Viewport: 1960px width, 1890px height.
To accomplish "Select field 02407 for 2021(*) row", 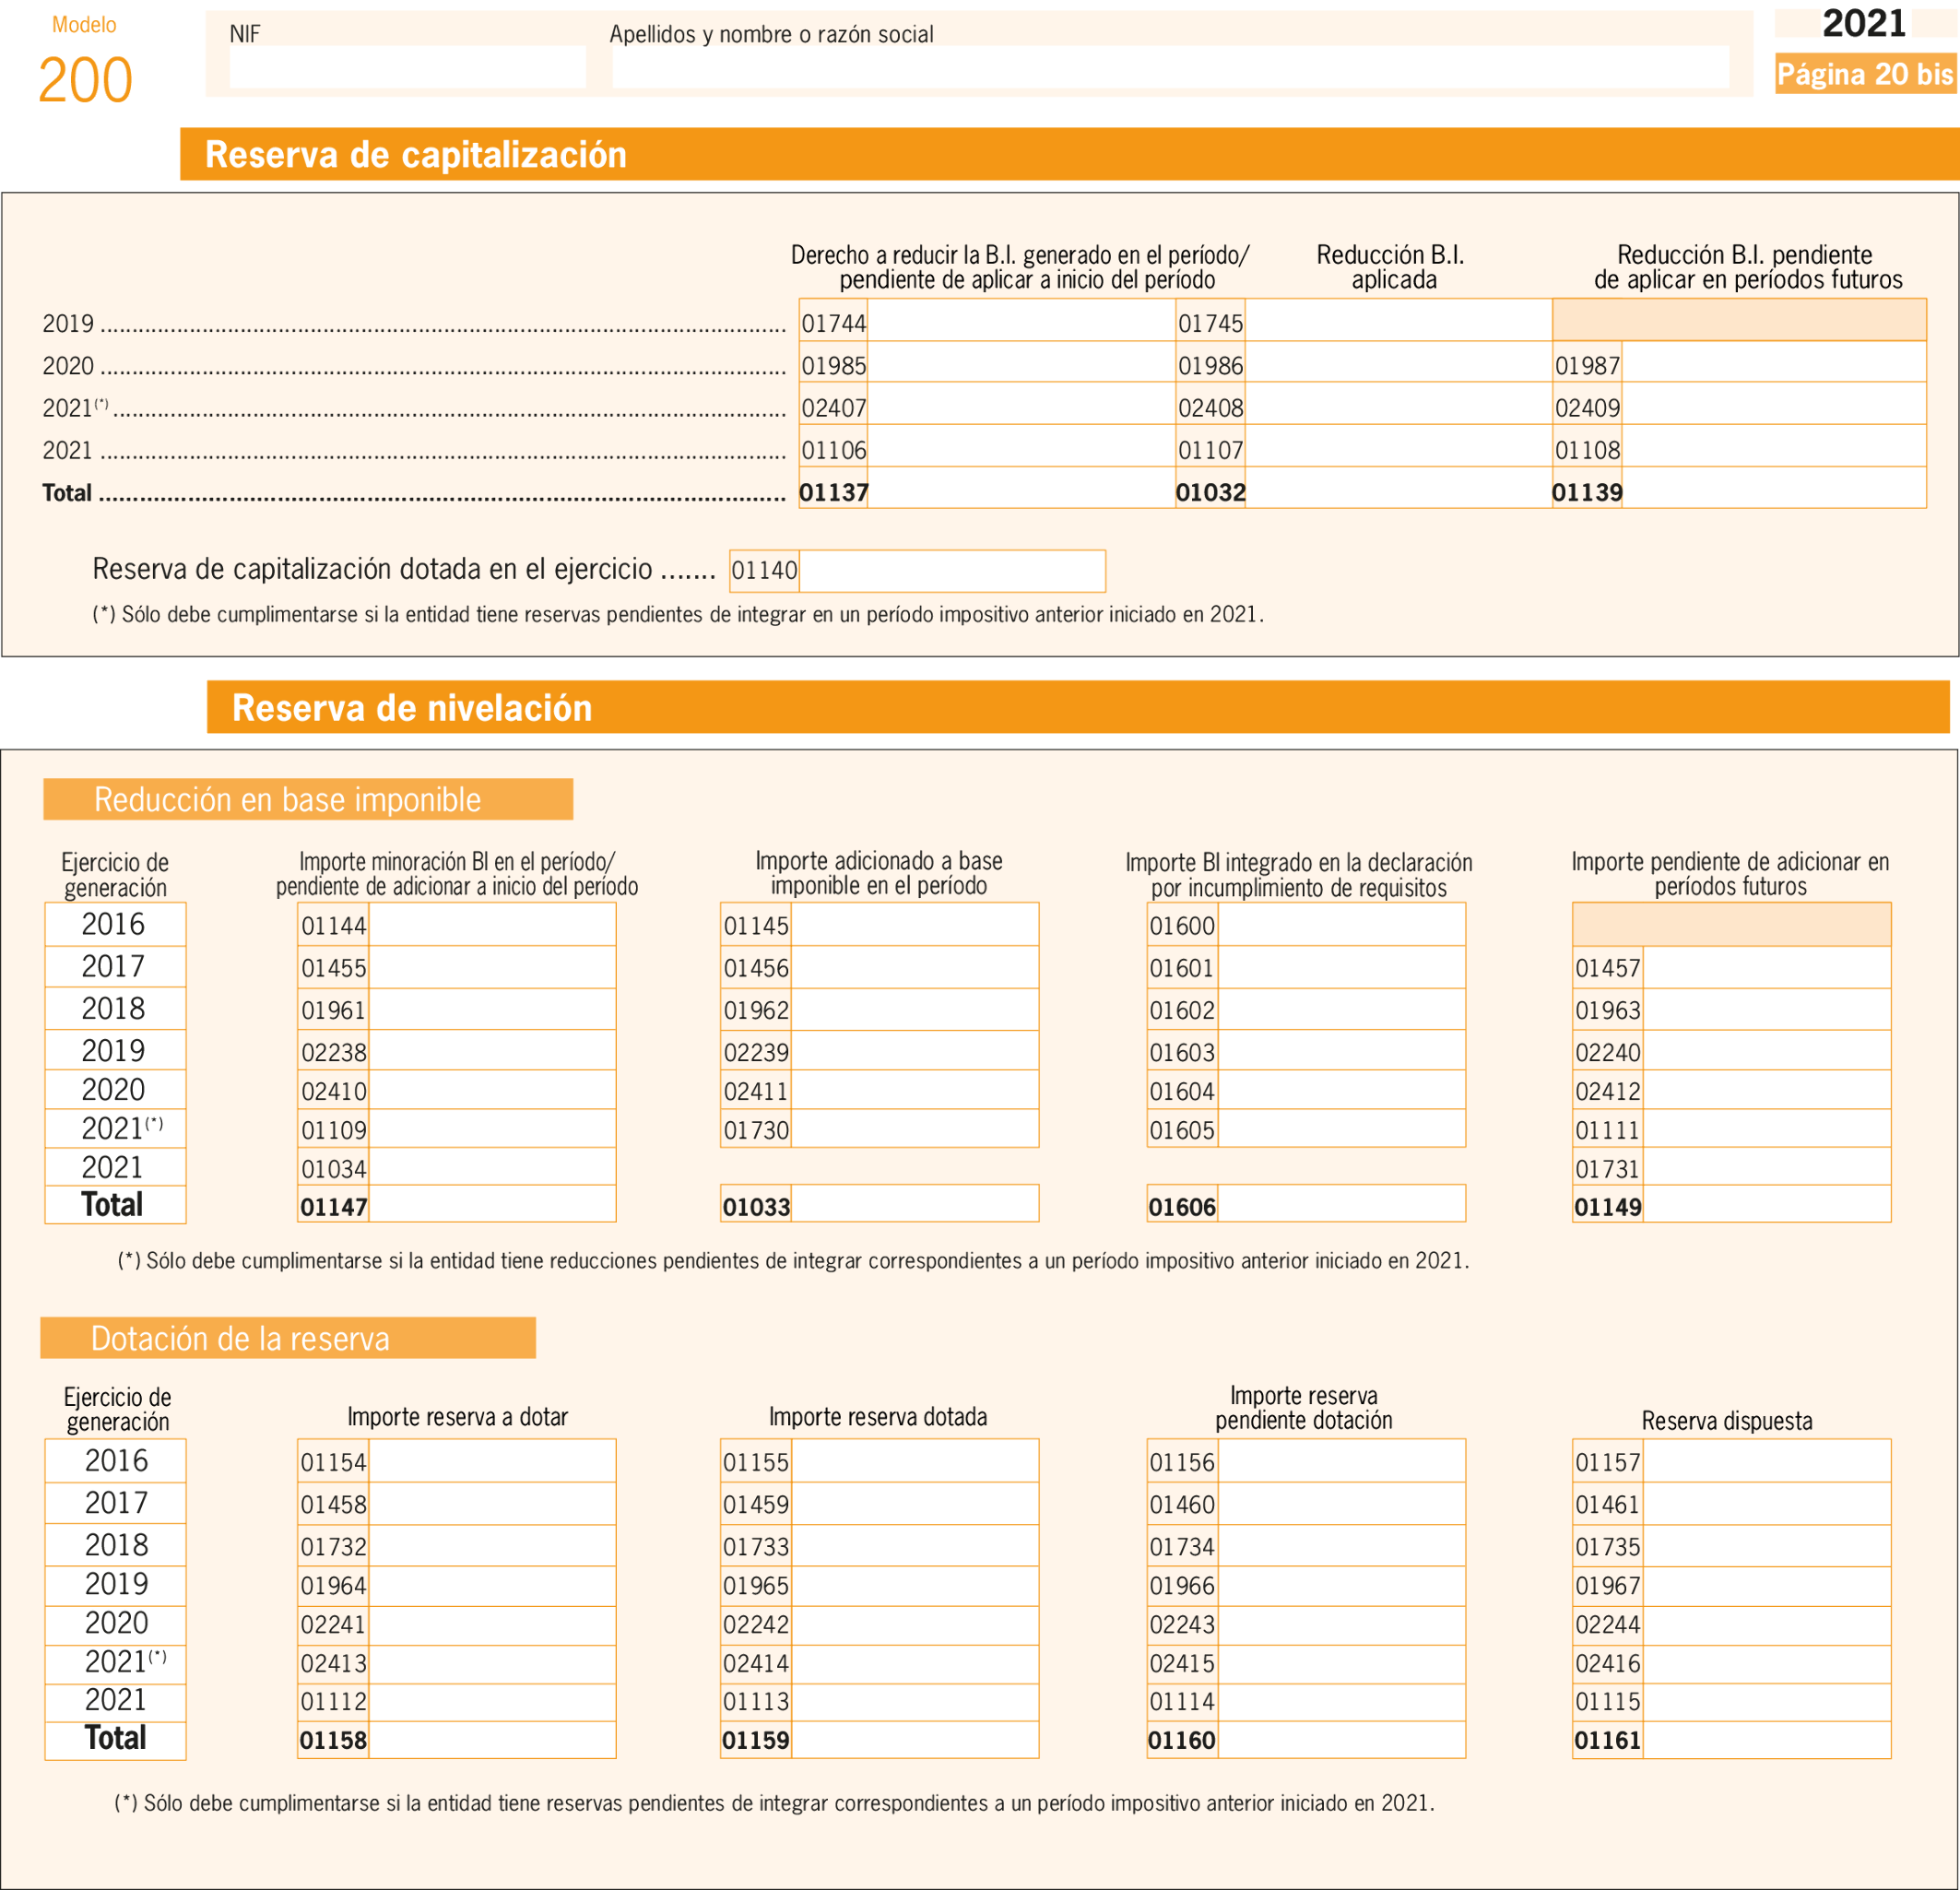I will pos(1021,405).
